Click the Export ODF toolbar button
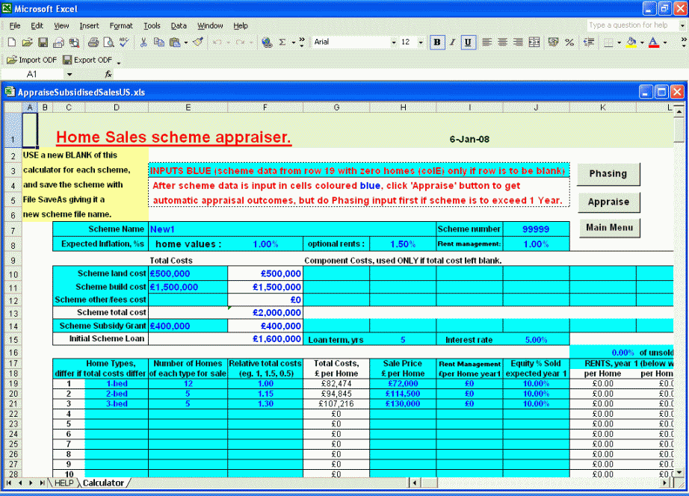 tap(87, 60)
